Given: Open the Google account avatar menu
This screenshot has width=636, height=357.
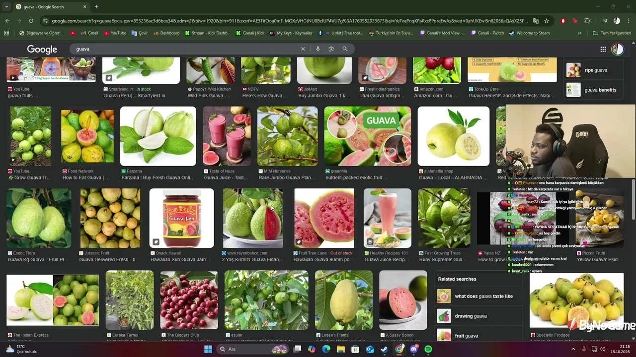Looking at the screenshot, I should [x=618, y=49].
